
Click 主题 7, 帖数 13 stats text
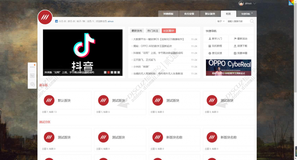[49, 112]
